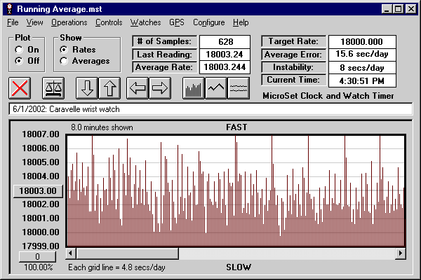Open the Watches menu
Viewport: 421px width, 280px height.
point(145,22)
